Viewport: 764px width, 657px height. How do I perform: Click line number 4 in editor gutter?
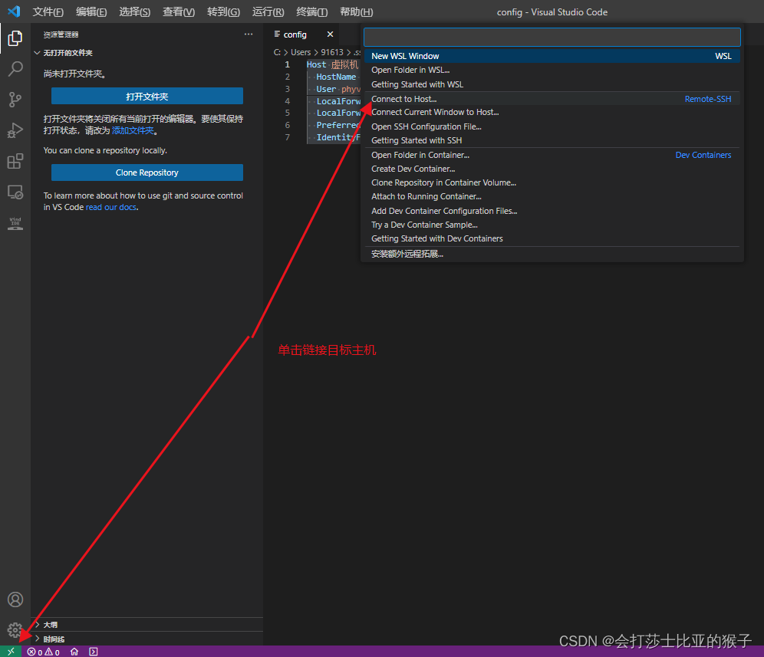click(288, 101)
